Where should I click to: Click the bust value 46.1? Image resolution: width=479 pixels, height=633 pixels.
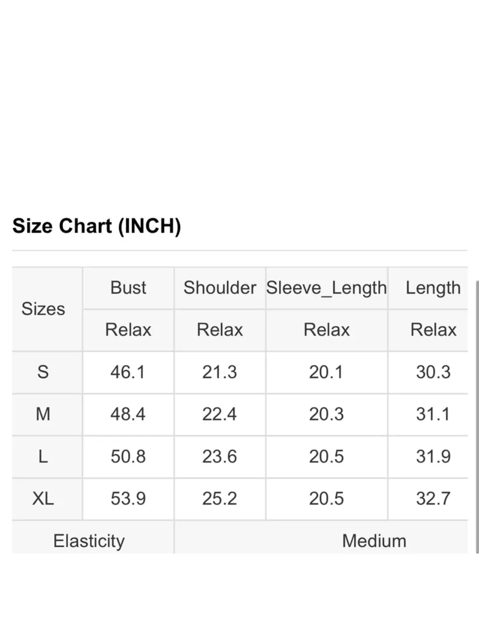point(128,372)
